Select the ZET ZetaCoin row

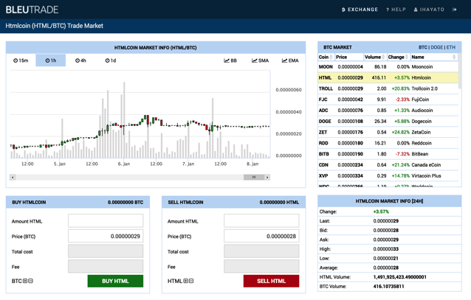tap(388, 132)
